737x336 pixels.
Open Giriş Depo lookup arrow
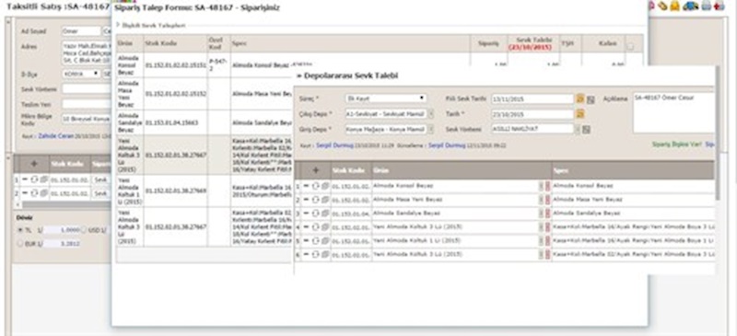431,129
